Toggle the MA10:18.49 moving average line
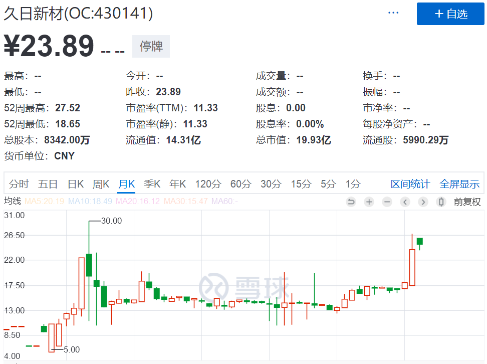 tap(90, 201)
